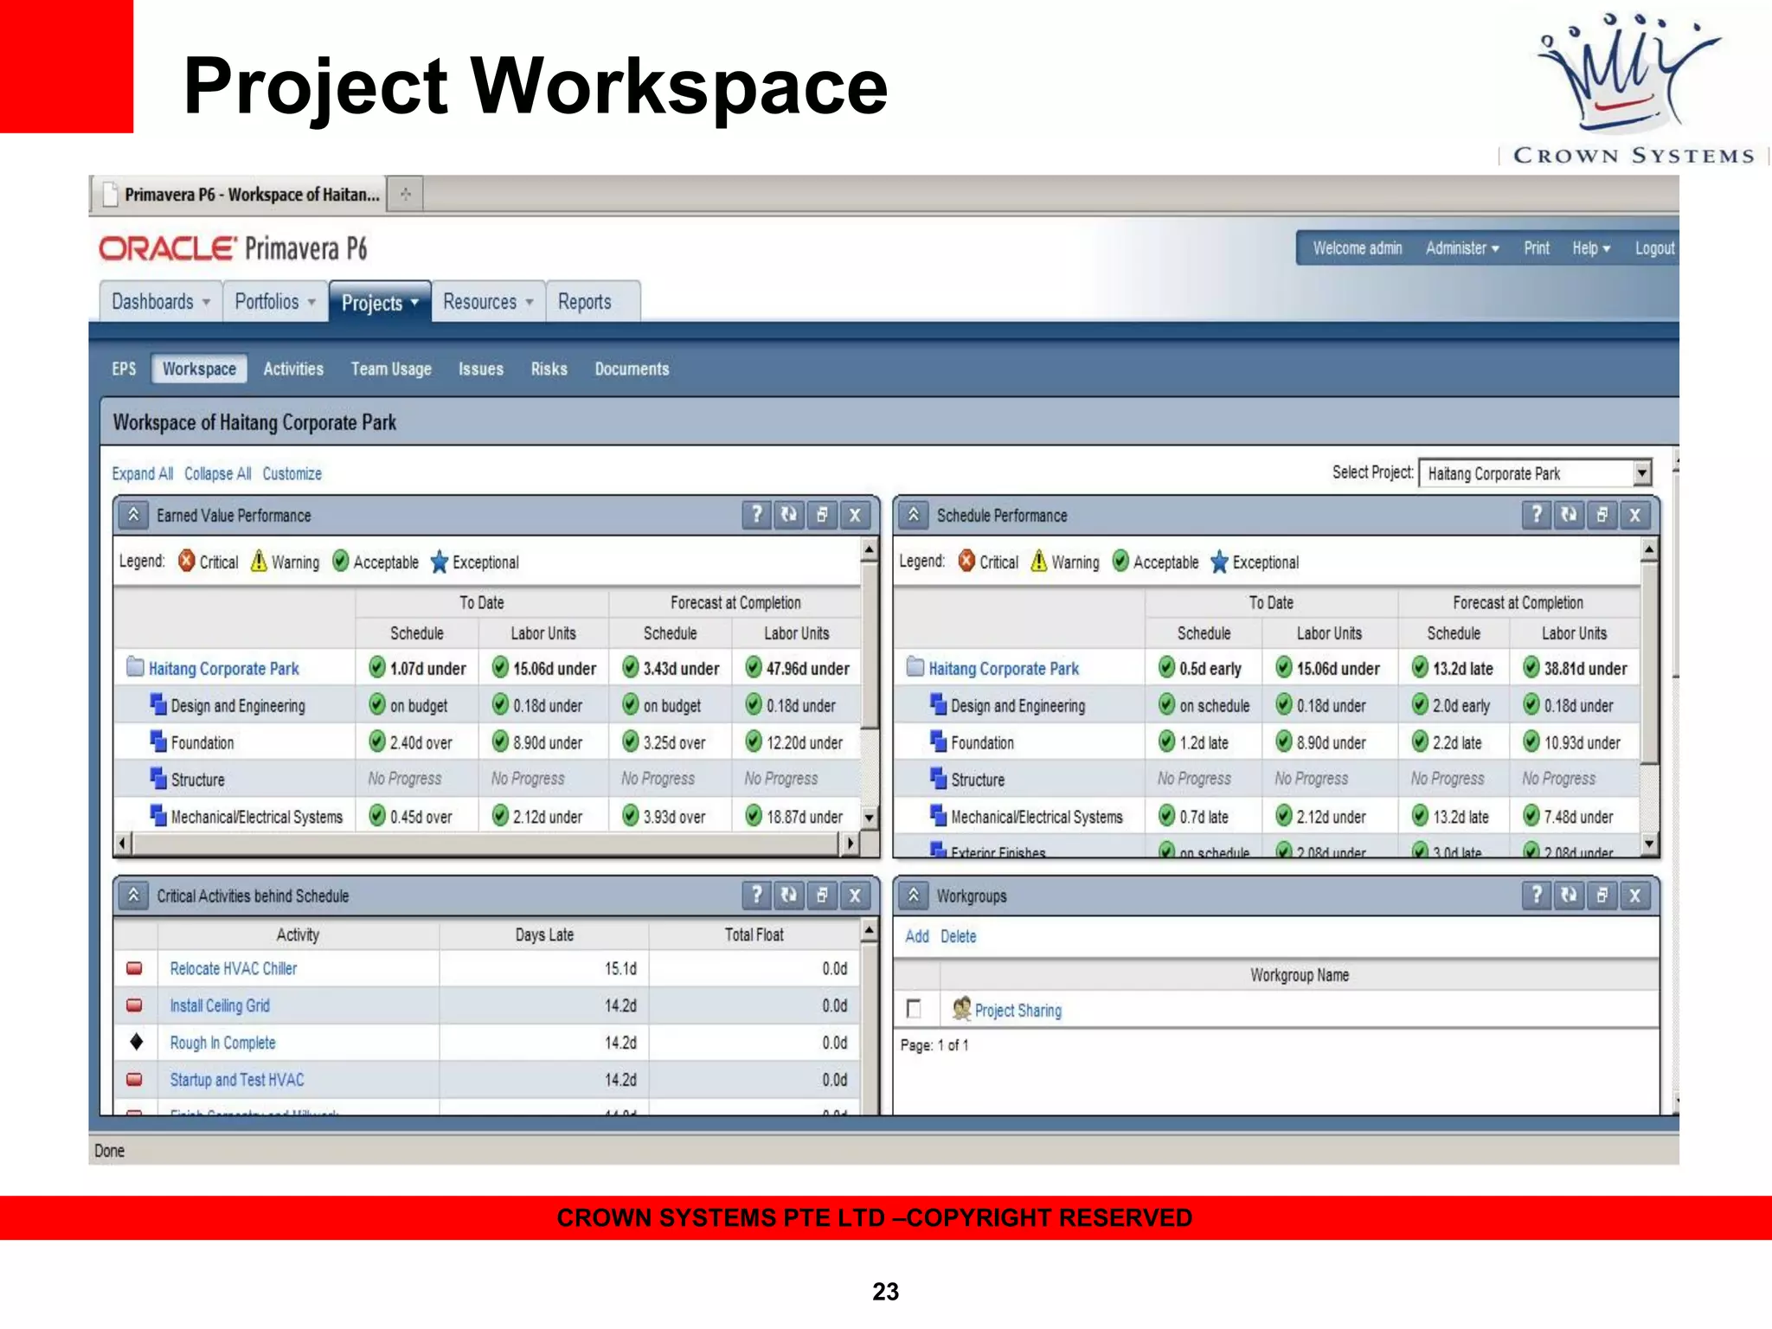Viewport: 1772px width, 1329px height.
Task: Maximize the Schedule Performance panel
Action: pos(1602,515)
